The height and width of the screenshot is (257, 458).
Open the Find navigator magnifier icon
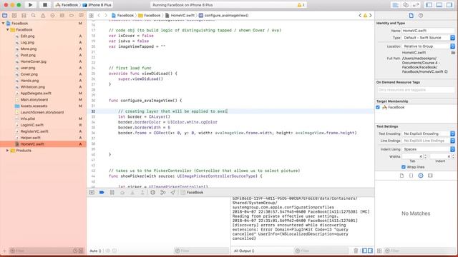34,16
